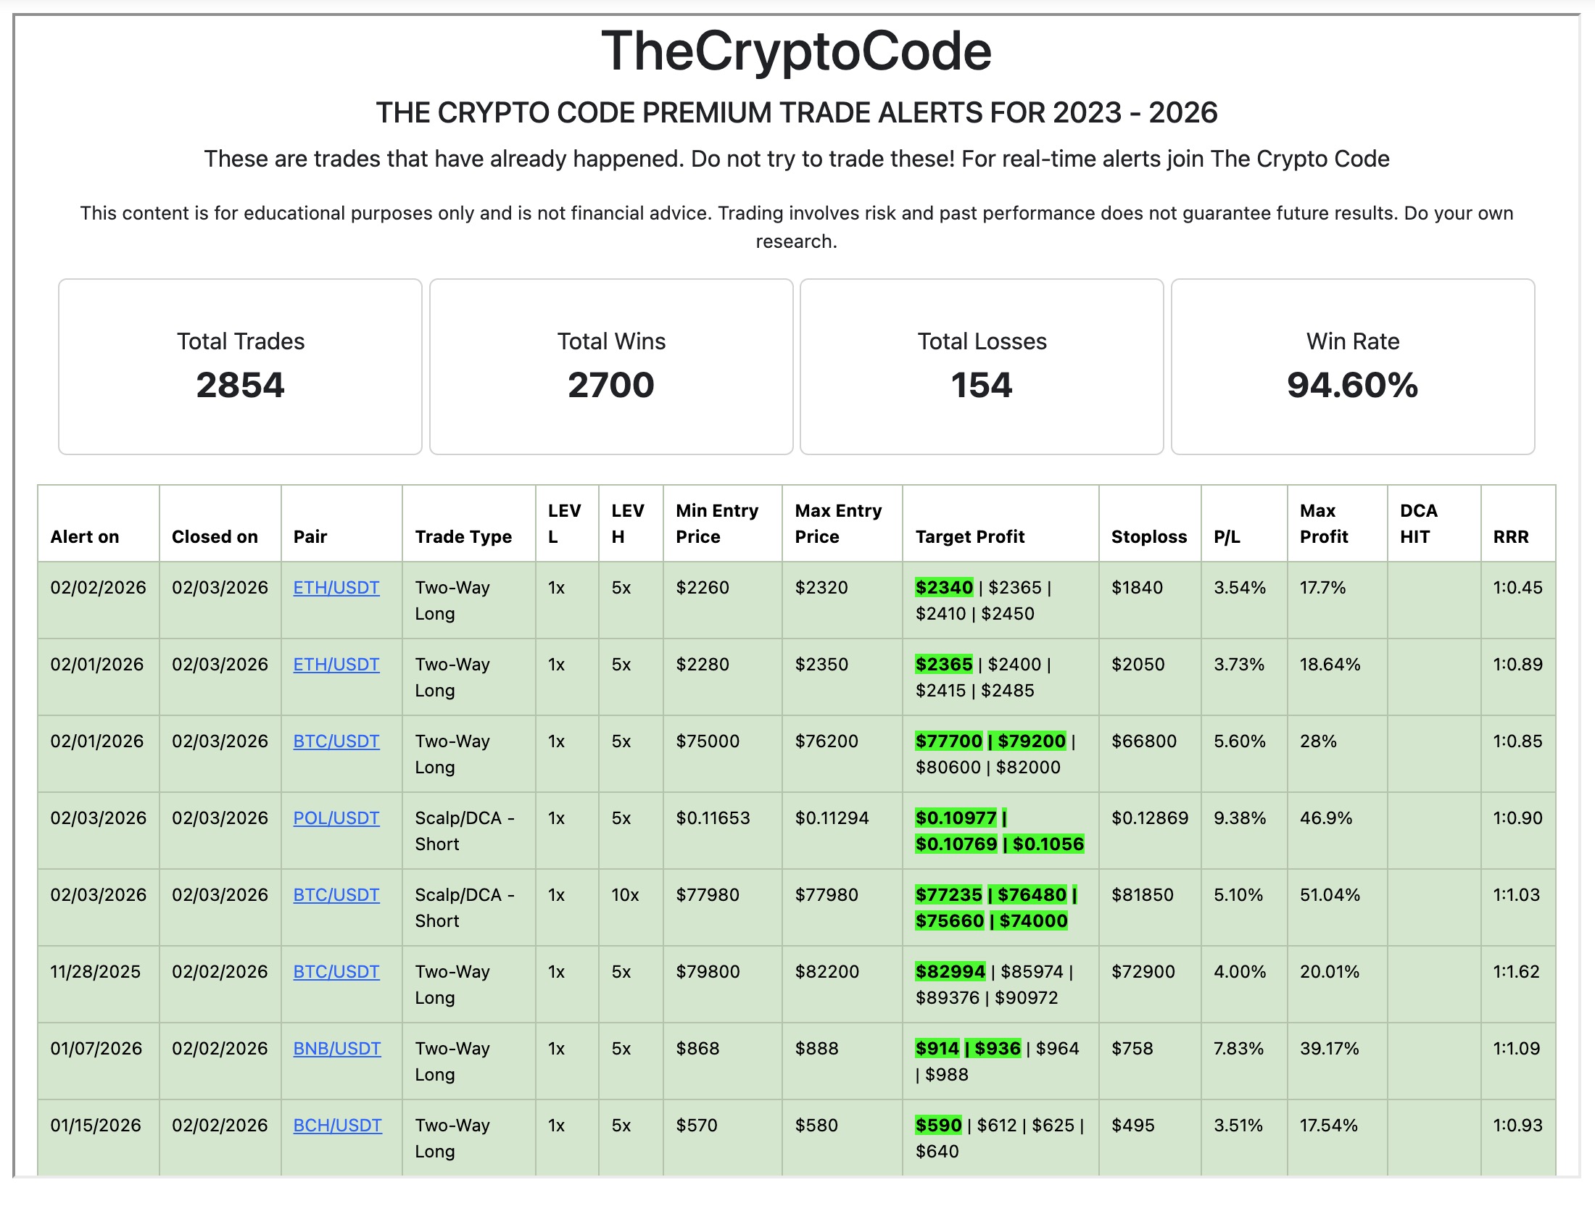This screenshot has width=1595, height=1206.
Task: Open the POL/USDT pair link
Action: pyautogui.click(x=336, y=818)
